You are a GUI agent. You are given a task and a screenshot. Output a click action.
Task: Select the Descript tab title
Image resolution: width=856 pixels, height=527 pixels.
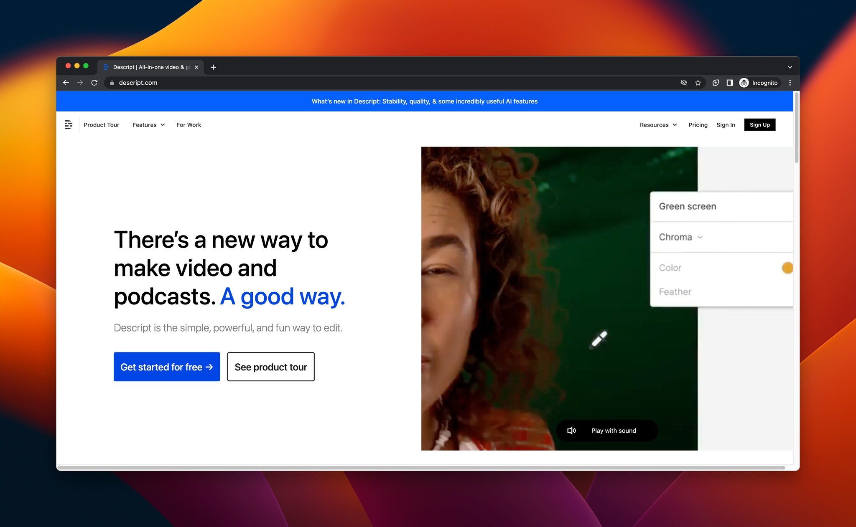(151, 67)
